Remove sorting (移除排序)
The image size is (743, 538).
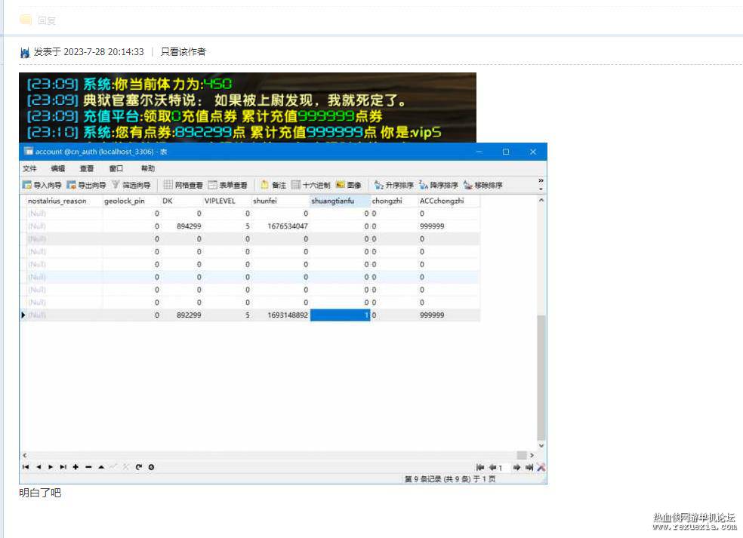[482, 185]
